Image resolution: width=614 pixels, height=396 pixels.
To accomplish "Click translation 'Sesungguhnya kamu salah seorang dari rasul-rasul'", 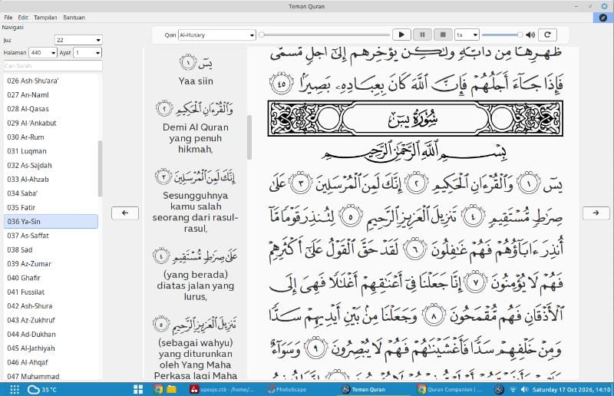I will [196, 212].
